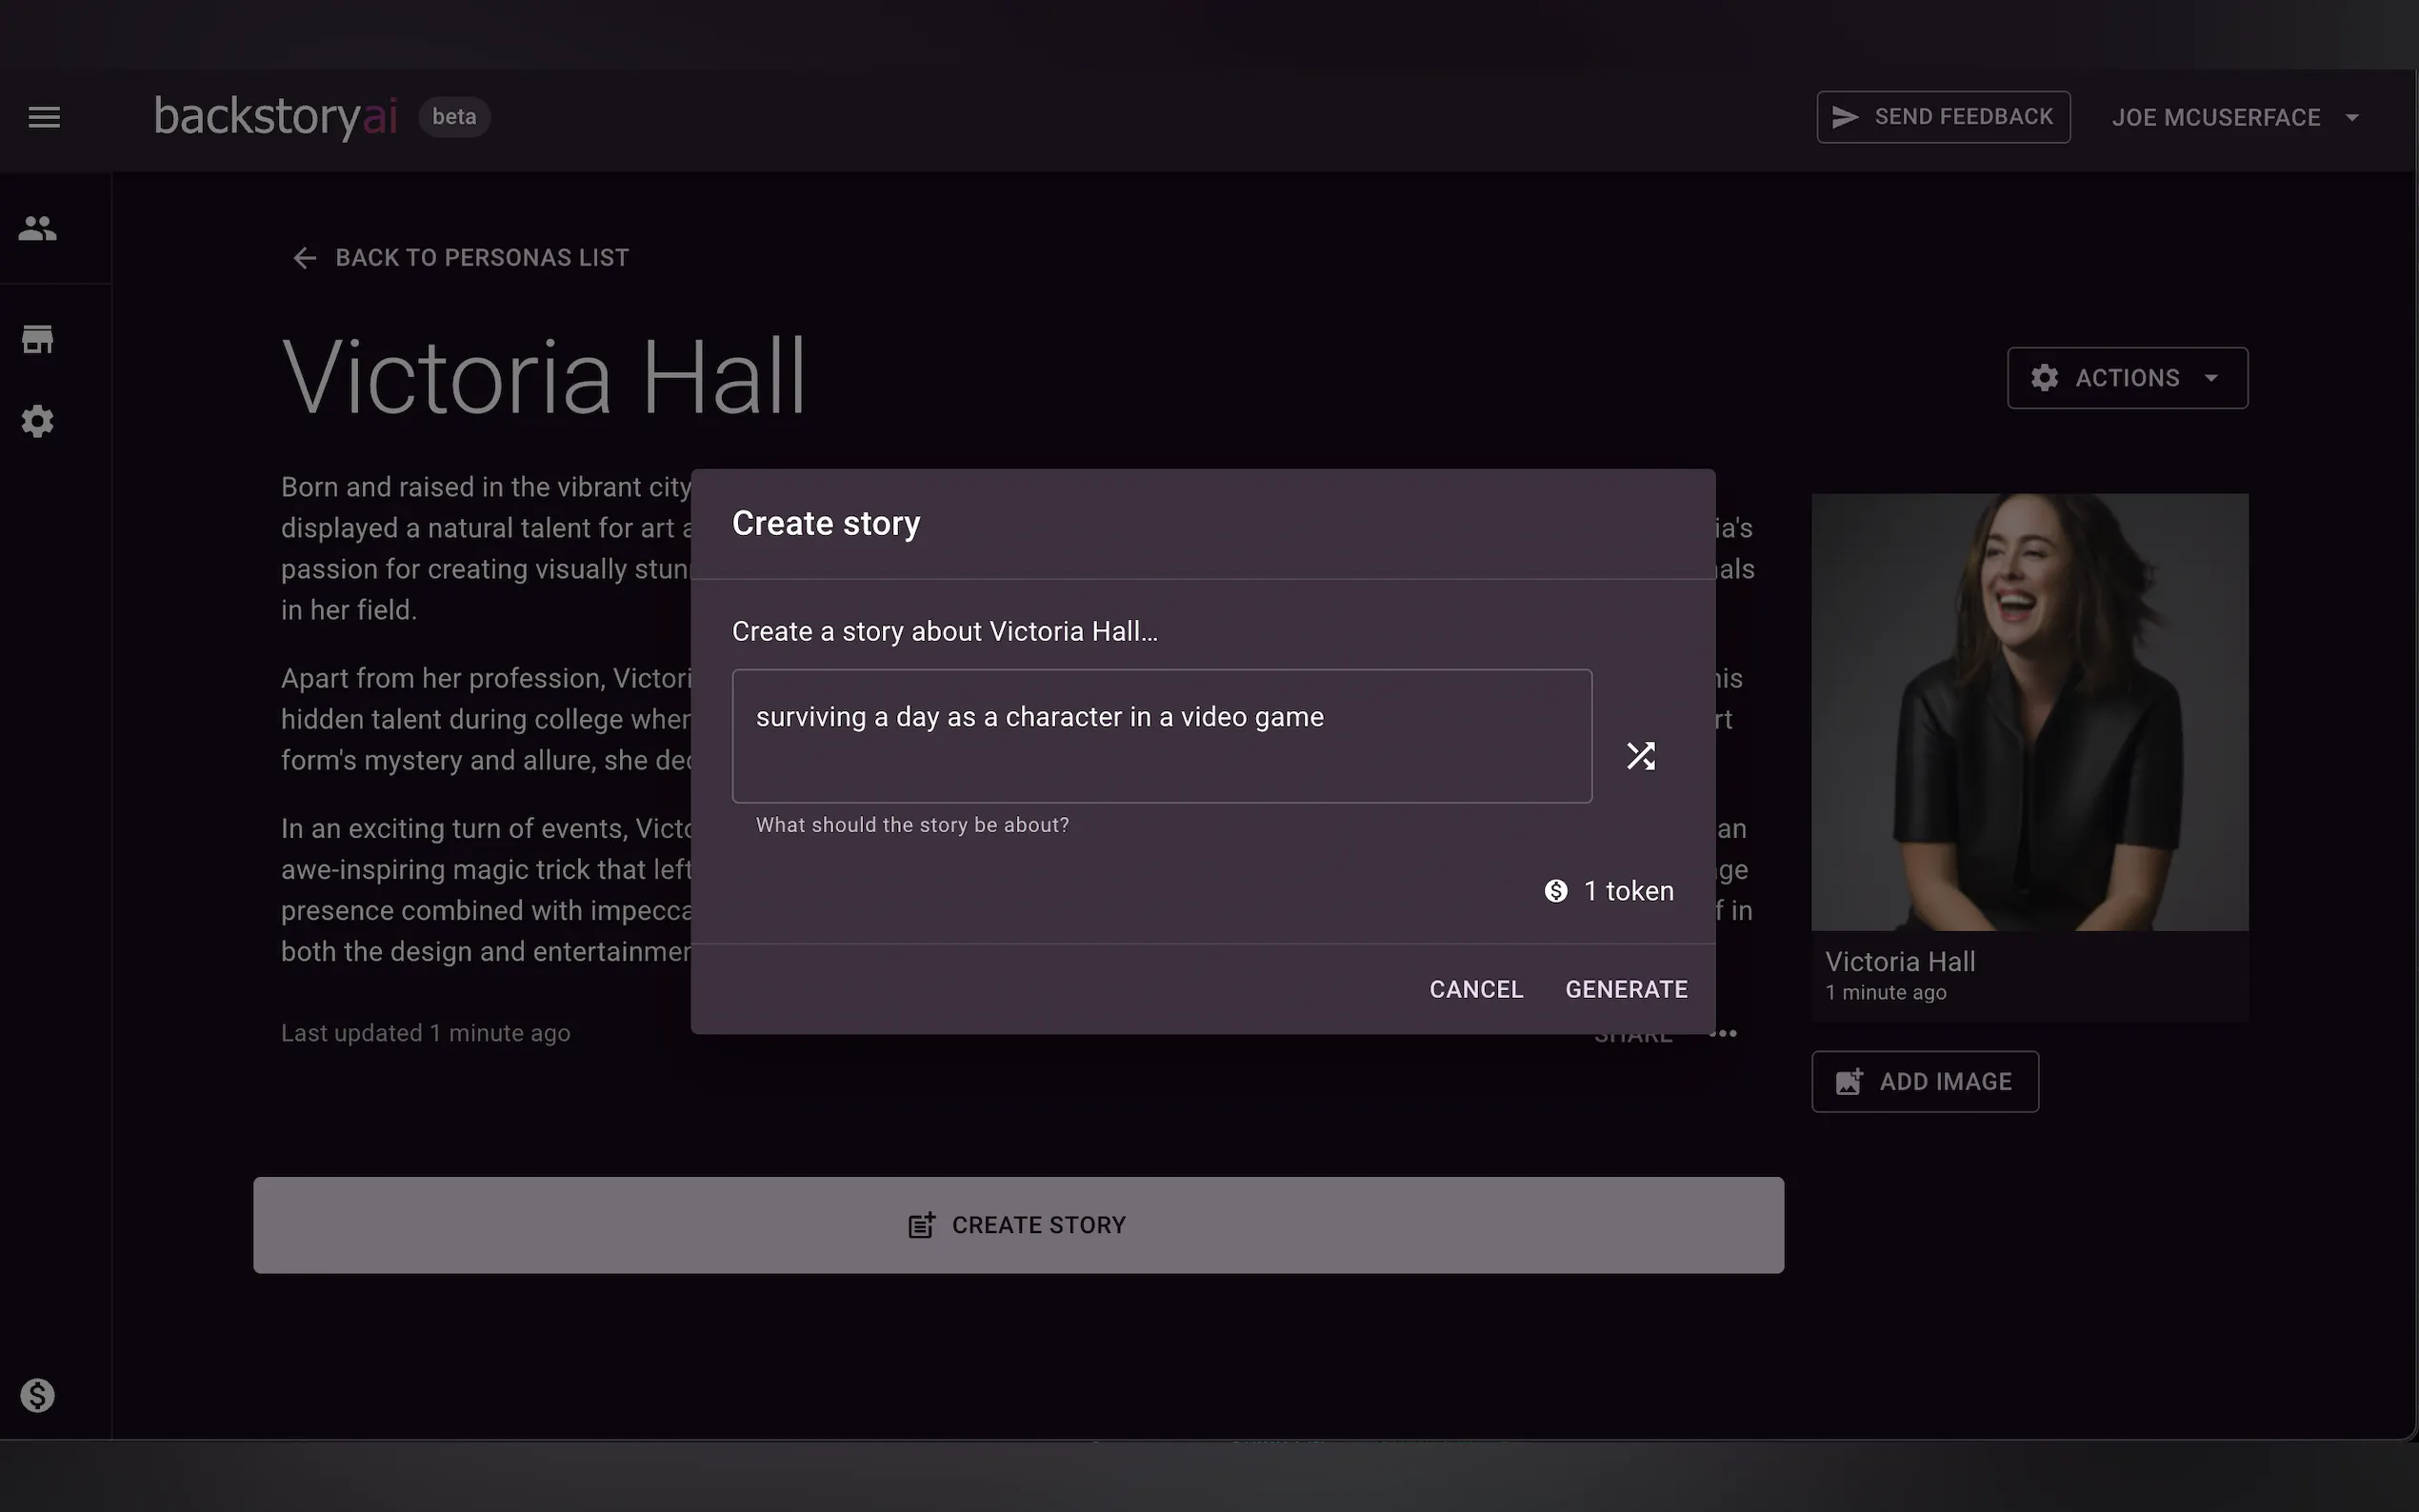Viewport: 2419px width, 1512px height.
Task: Click the token balance icon at sidebar bottom
Action: point(37,1395)
